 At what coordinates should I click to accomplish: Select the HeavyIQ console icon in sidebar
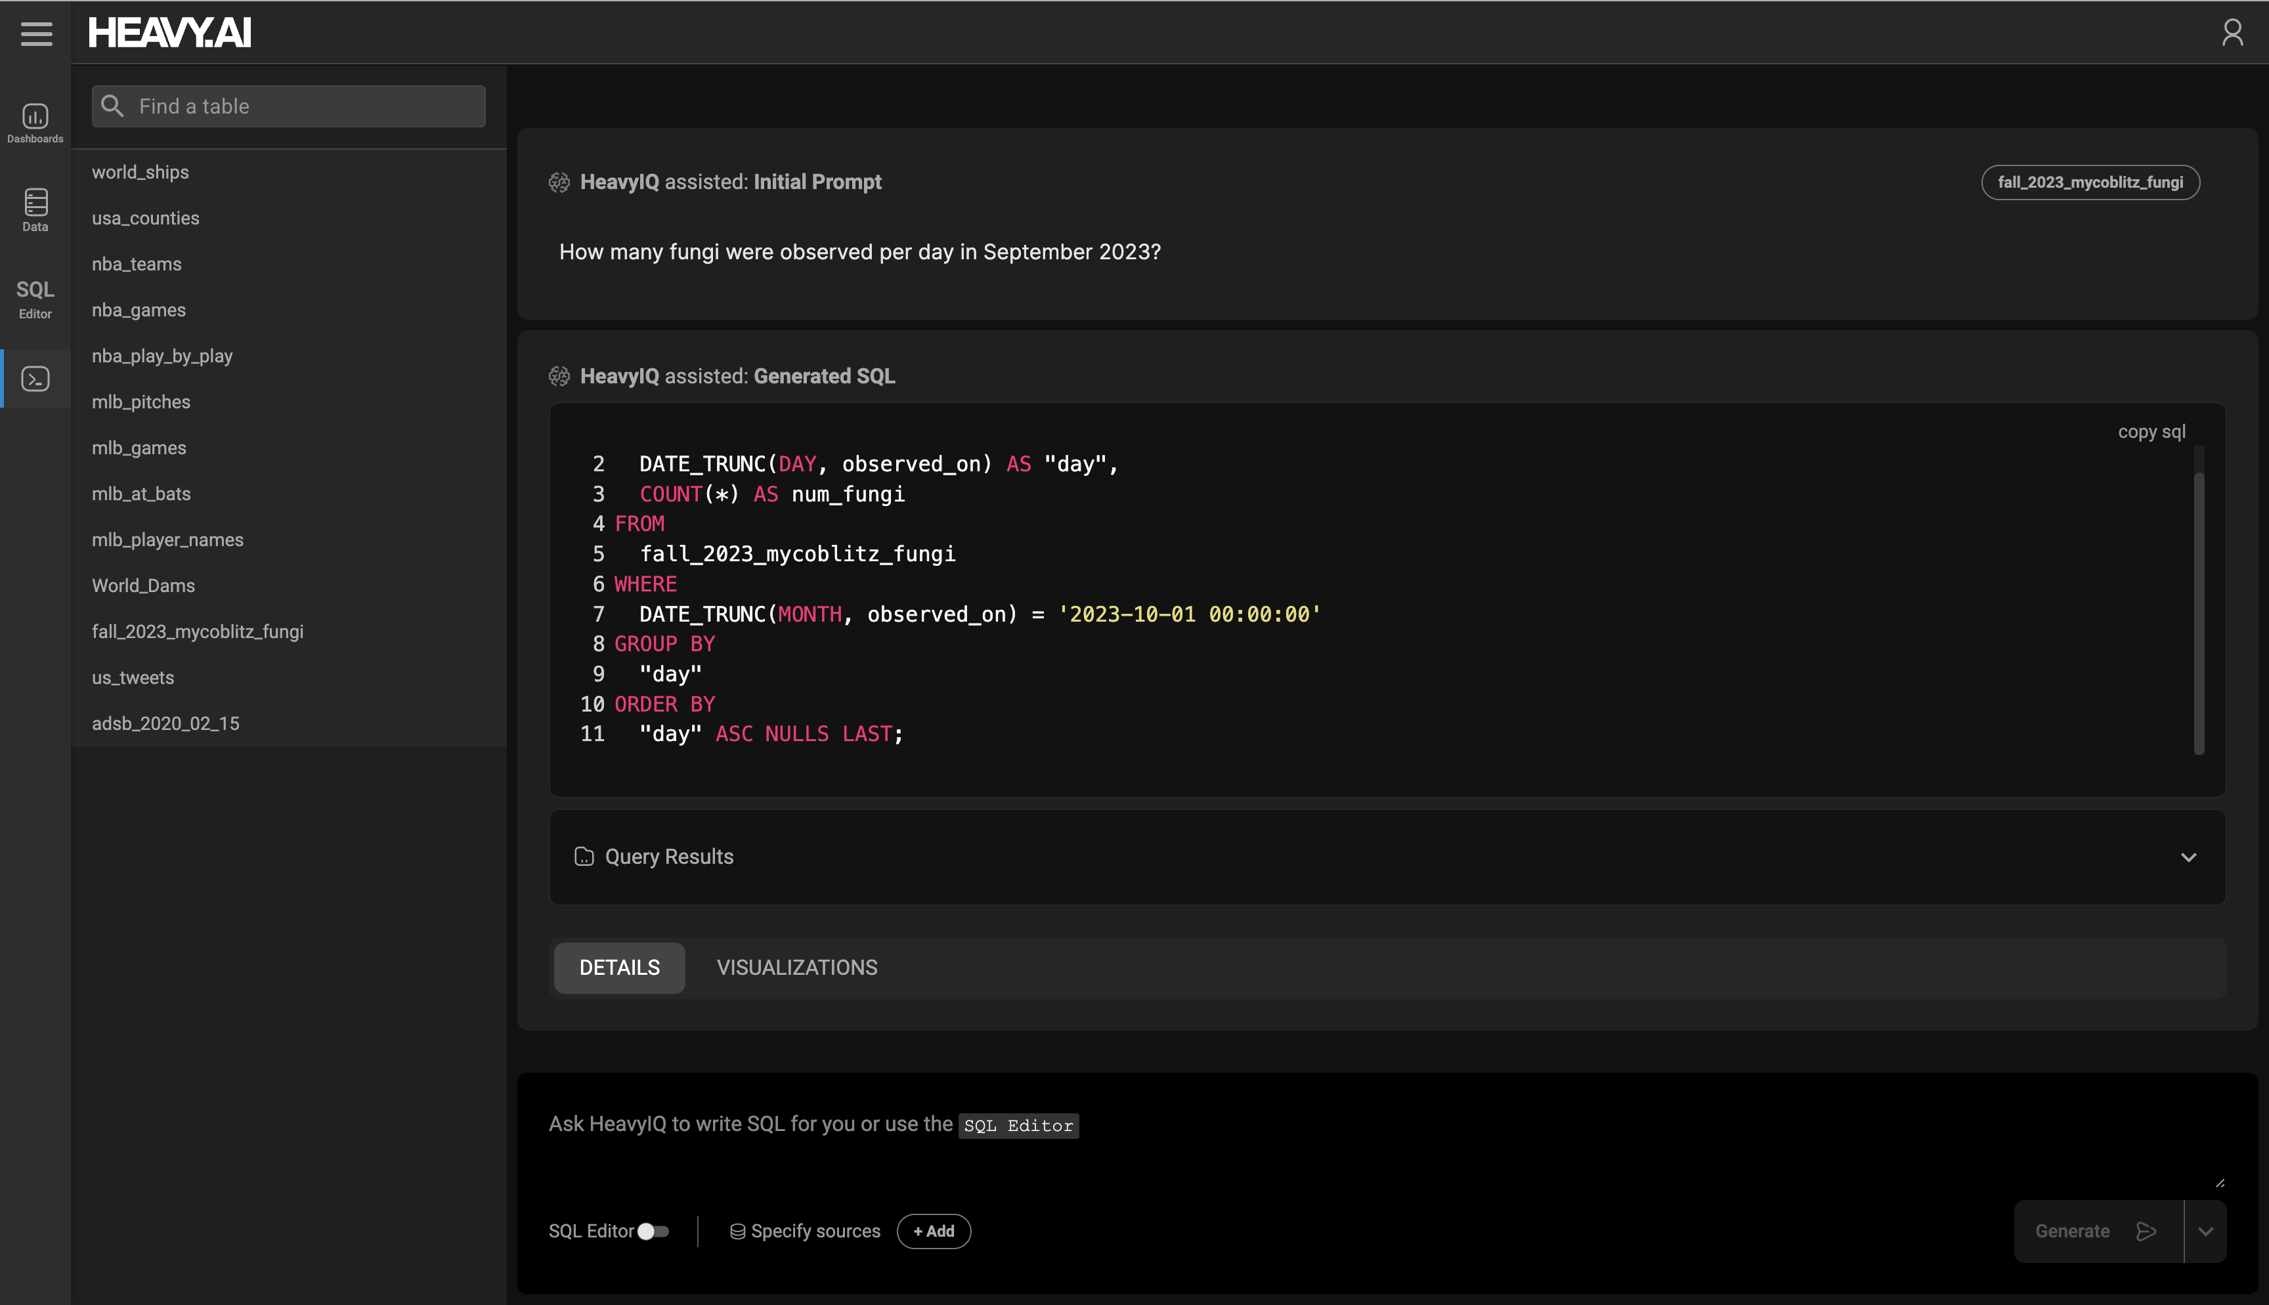(x=34, y=377)
